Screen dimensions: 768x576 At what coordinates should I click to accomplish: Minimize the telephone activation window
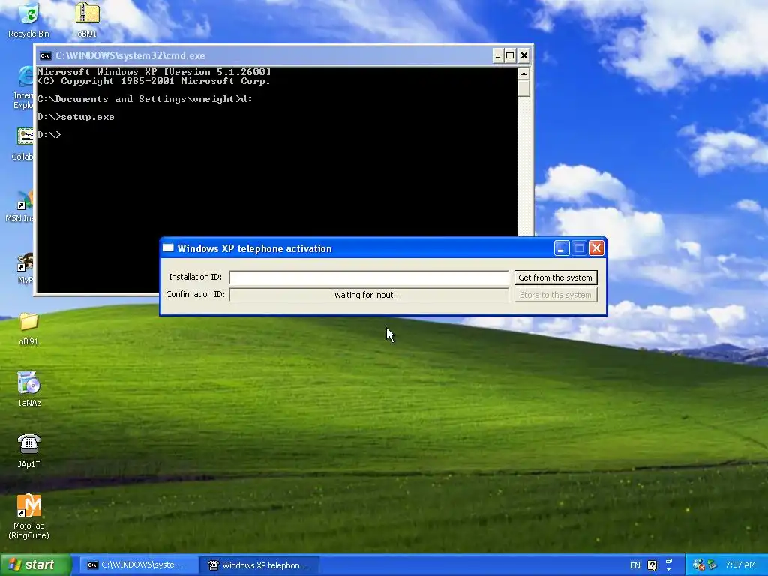pyautogui.click(x=561, y=248)
